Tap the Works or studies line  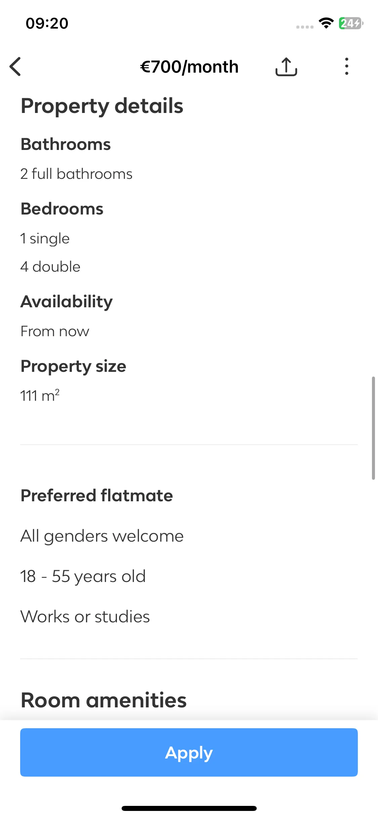85,617
